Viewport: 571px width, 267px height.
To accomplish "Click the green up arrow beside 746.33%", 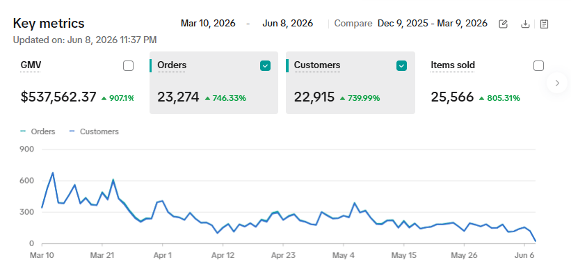I will [x=207, y=98].
